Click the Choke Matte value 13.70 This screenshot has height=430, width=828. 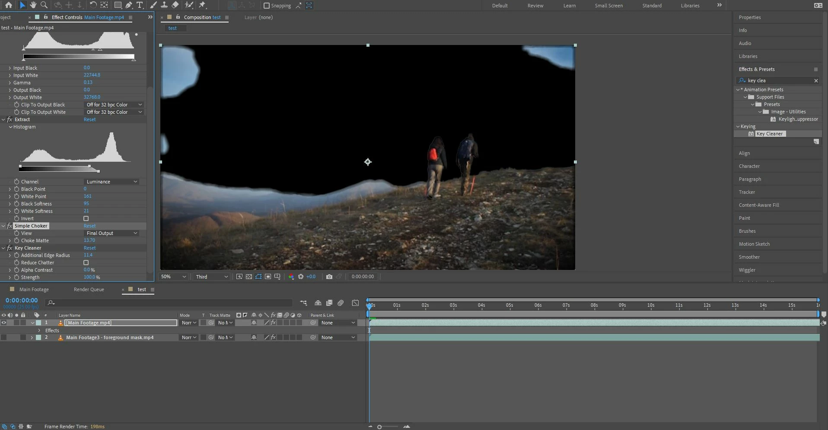[89, 241]
